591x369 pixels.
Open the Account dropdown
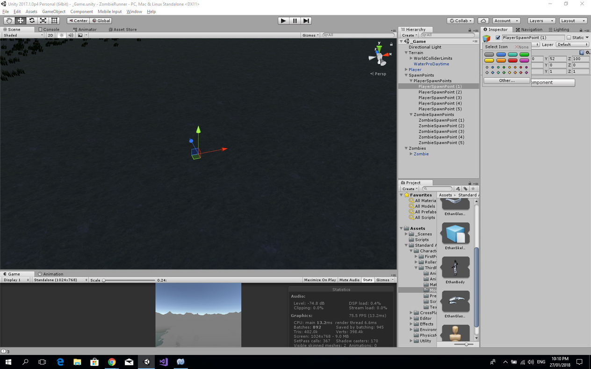click(x=506, y=21)
